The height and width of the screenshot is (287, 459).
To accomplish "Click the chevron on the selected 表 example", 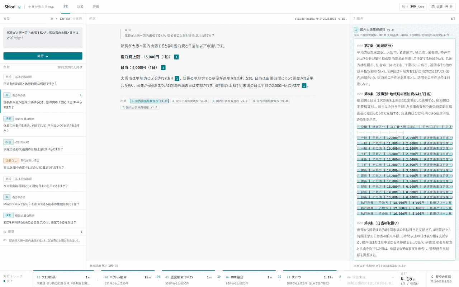I will (x=80, y=95).
